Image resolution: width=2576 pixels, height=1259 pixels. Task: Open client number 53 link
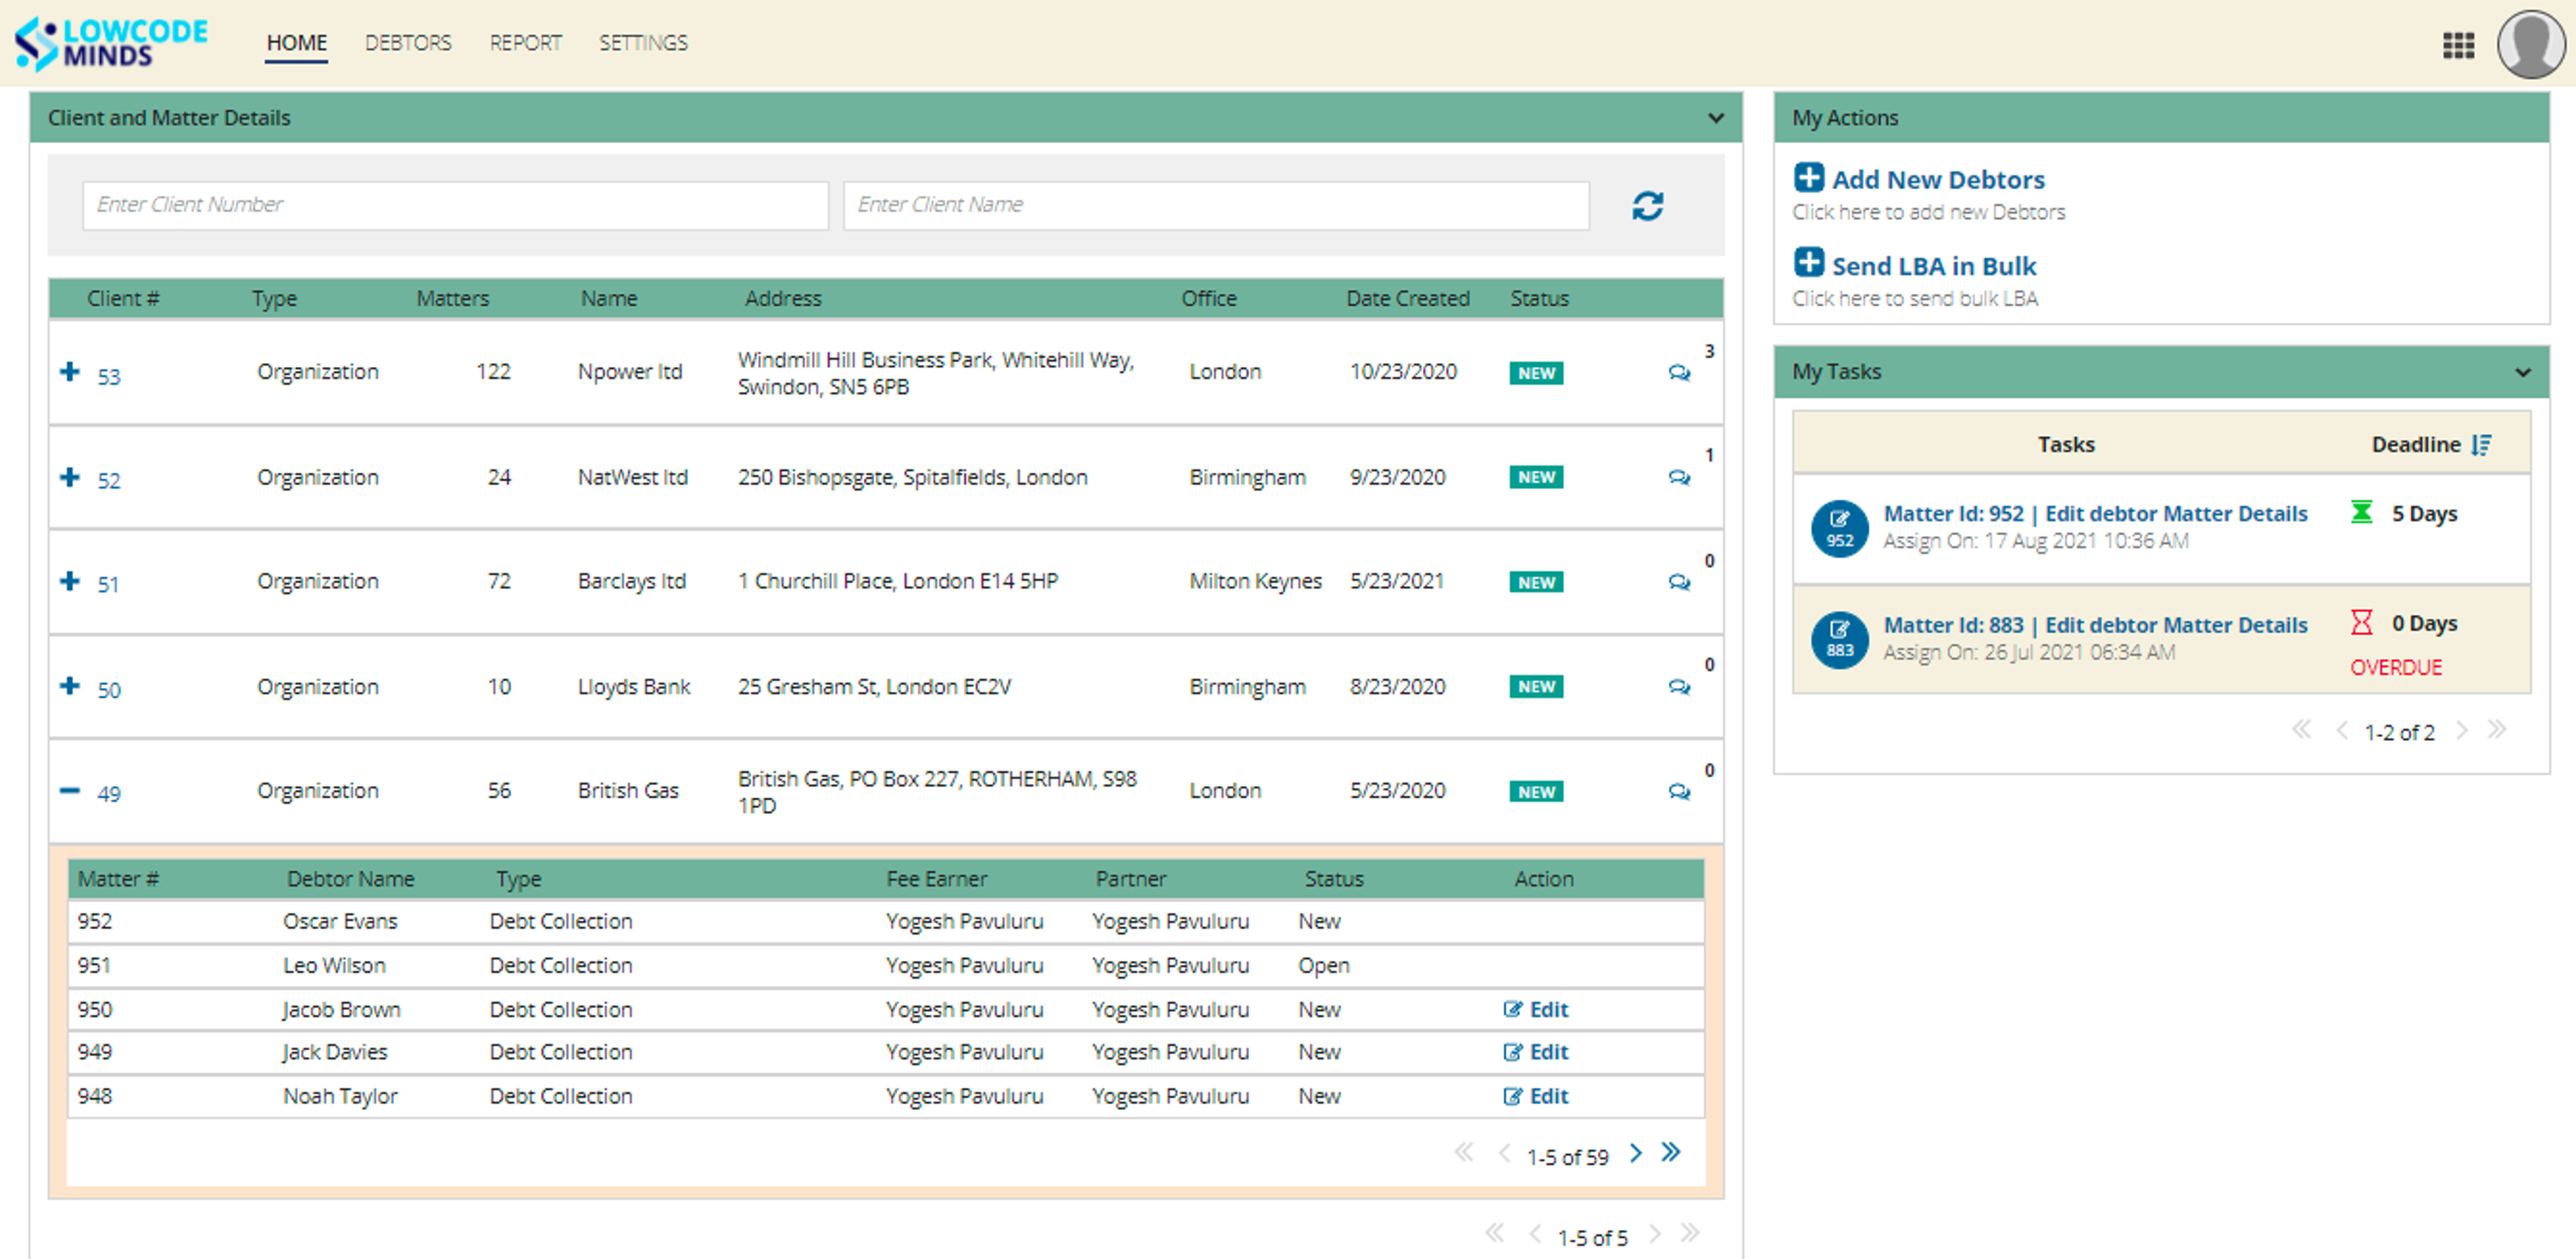point(109,377)
